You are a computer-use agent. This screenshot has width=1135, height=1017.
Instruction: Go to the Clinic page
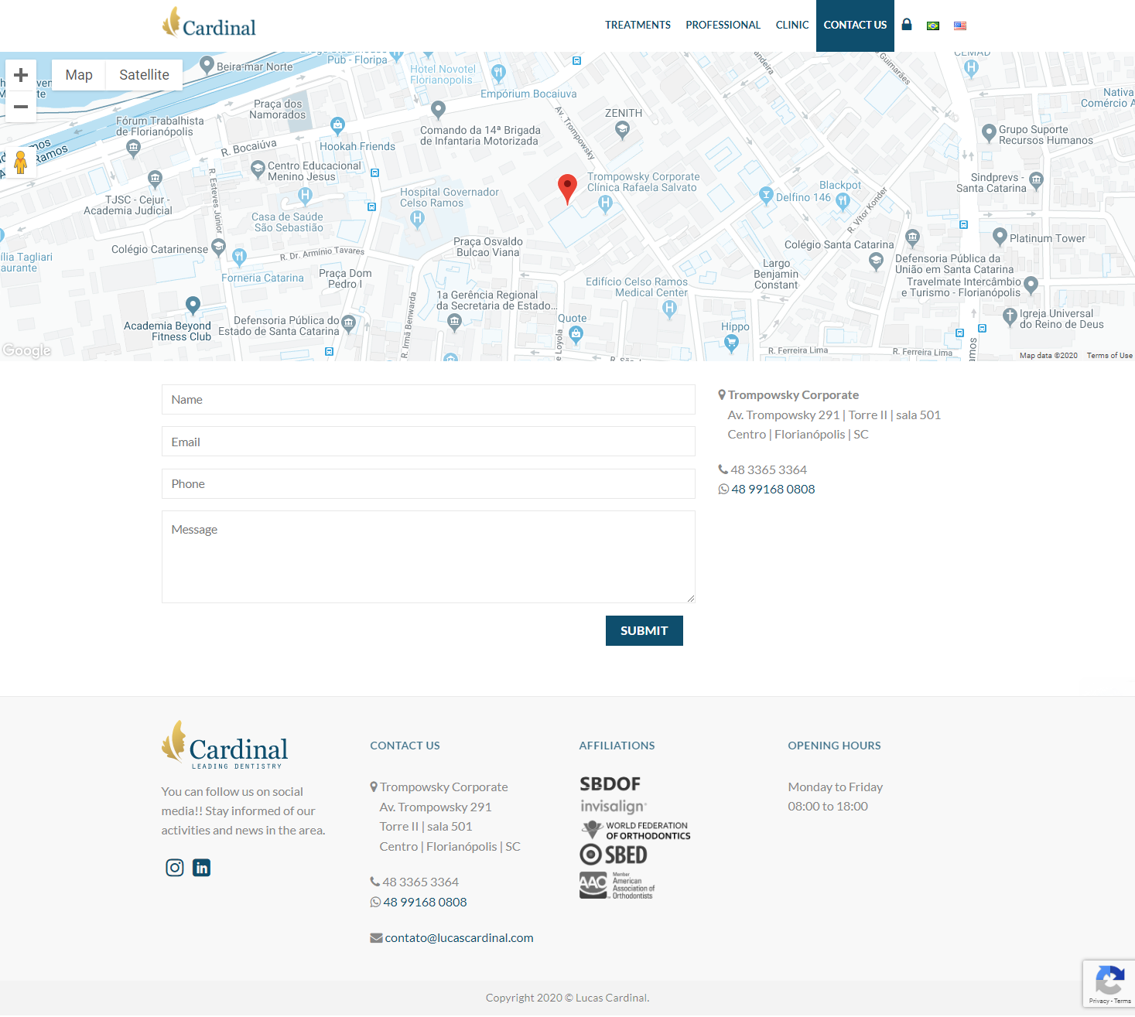[792, 25]
